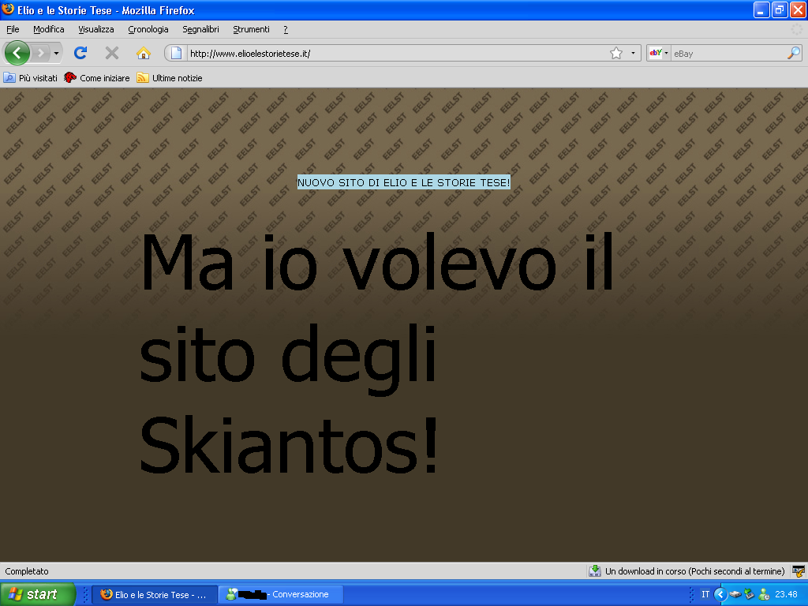
Task: Open the Più visitati bookmarks folder
Action: 31,78
